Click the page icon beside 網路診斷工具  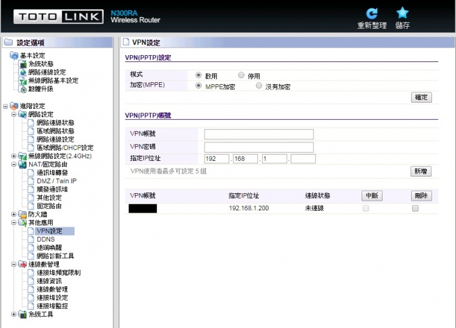coord(31,256)
